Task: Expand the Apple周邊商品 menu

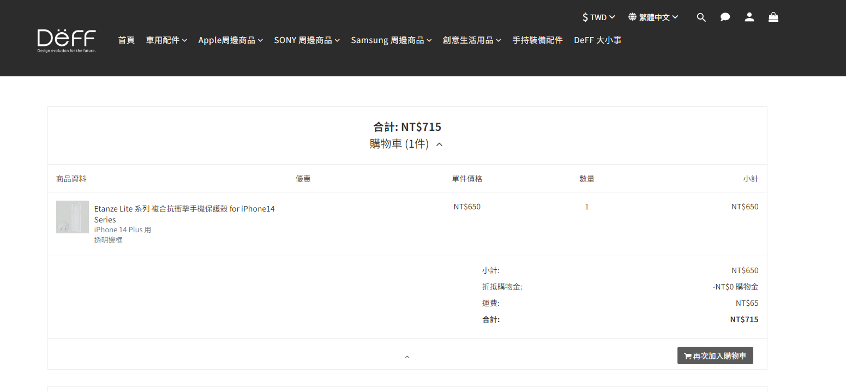Action: [x=230, y=40]
